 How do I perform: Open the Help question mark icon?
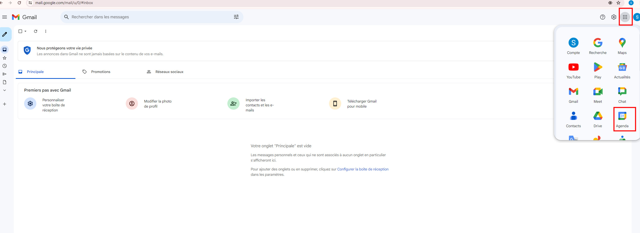coord(603,17)
